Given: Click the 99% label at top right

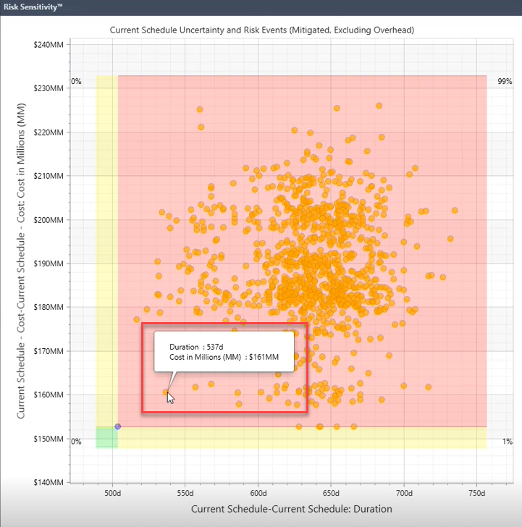Looking at the screenshot, I should (505, 82).
